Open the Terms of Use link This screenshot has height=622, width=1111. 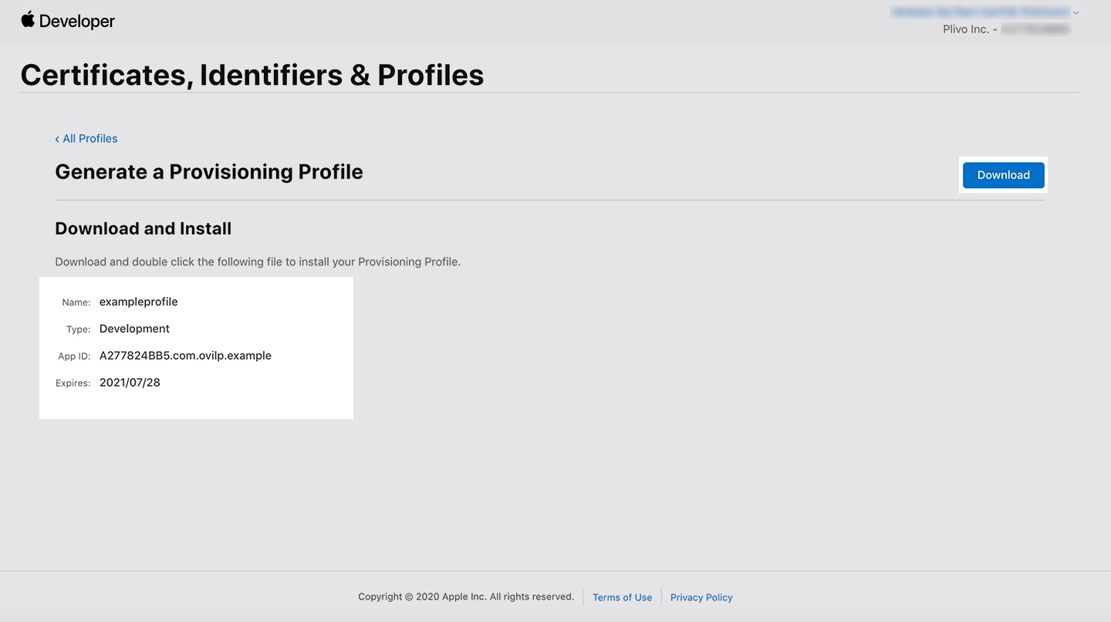(x=622, y=597)
